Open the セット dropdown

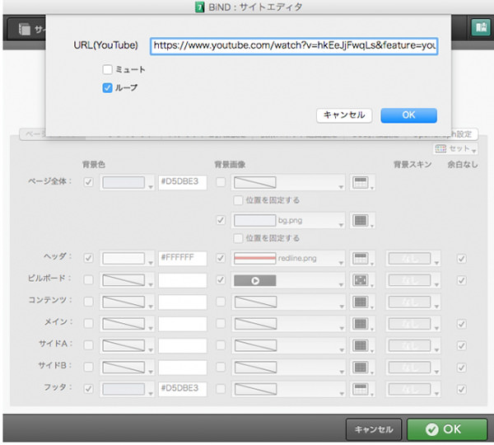[454, 149]
